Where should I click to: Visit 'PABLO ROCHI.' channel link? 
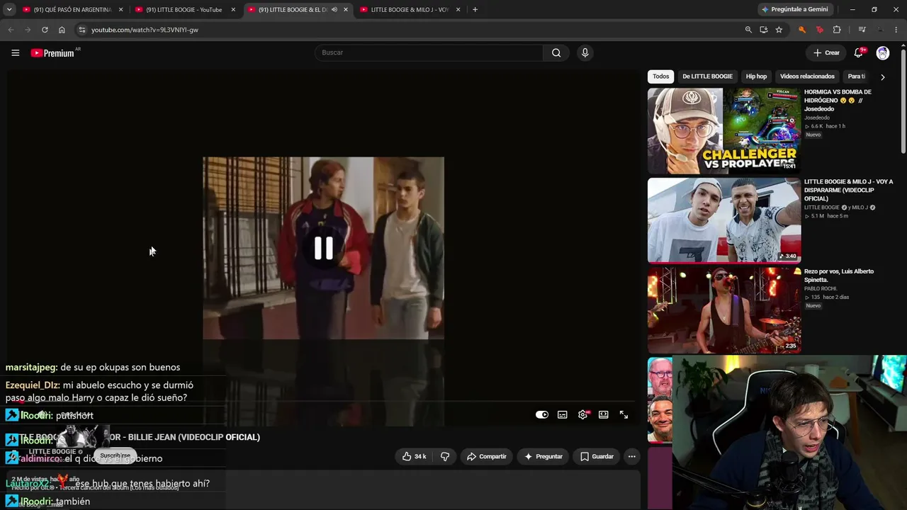point(821,289)
